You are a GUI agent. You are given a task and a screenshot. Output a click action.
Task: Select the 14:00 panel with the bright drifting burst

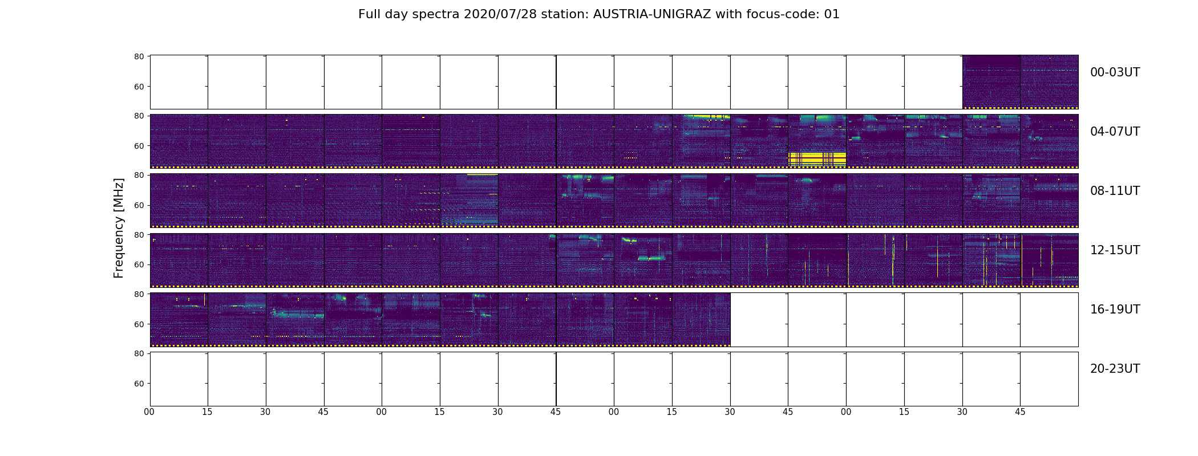(643, 260)
